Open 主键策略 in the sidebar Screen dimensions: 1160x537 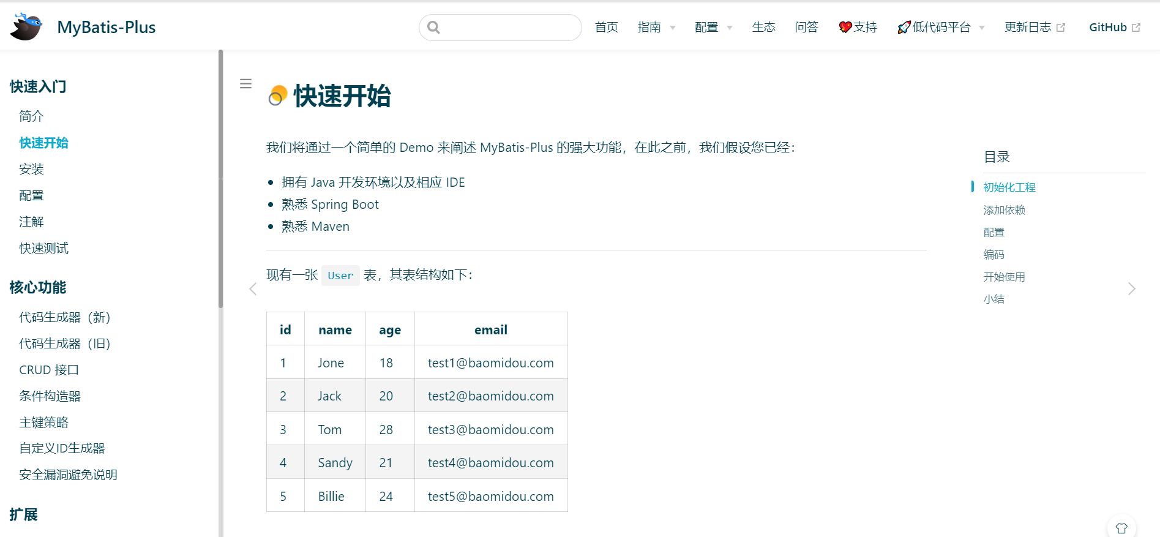(x=44, y=422)
